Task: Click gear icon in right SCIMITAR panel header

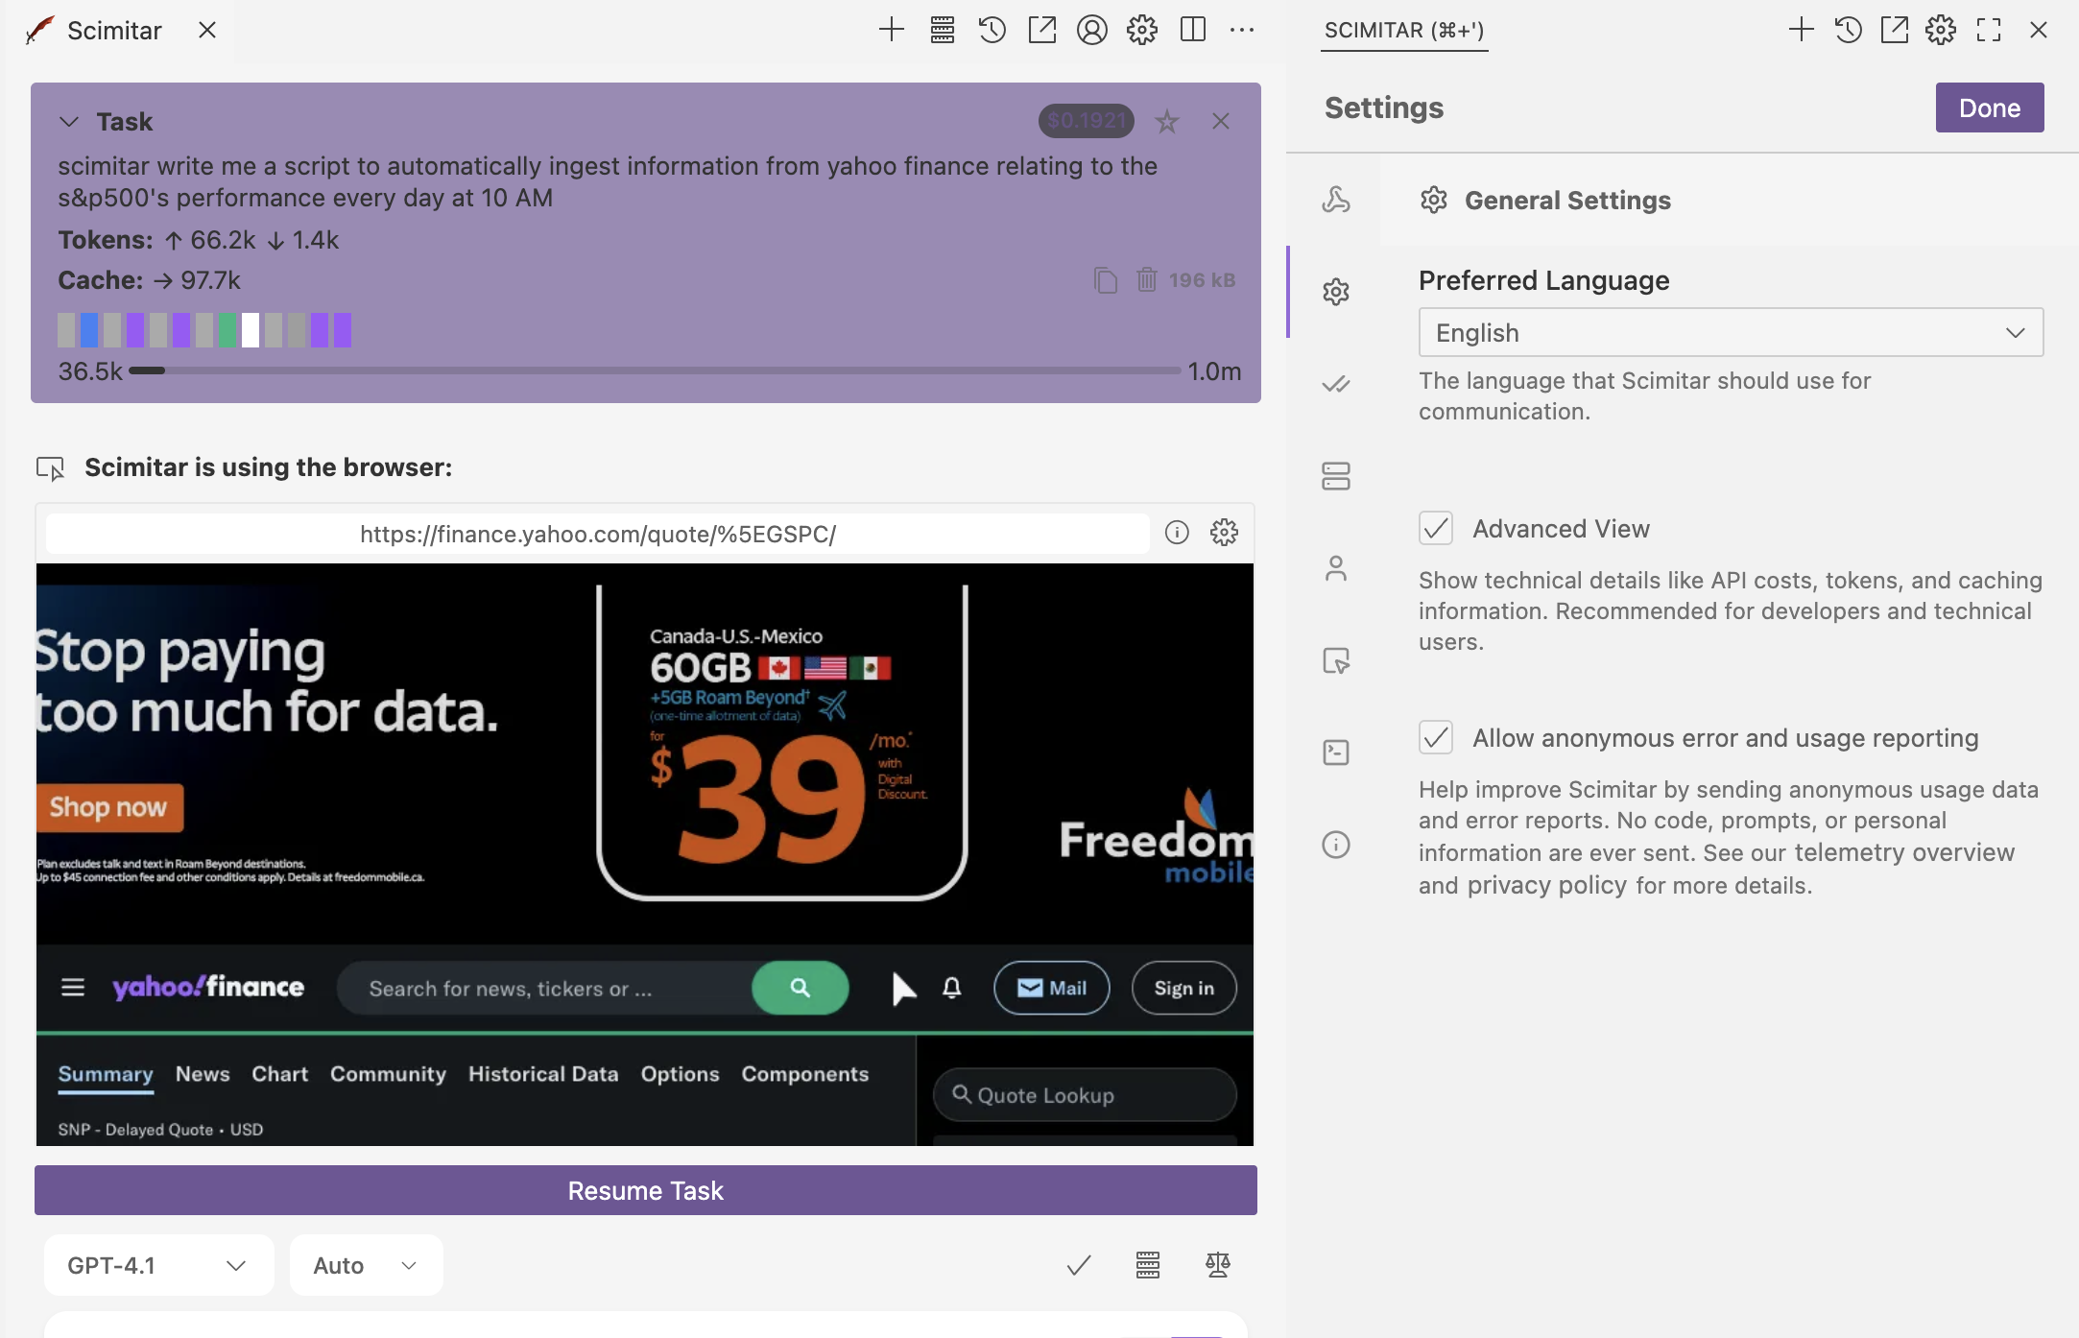Action: click(1940, 30)
